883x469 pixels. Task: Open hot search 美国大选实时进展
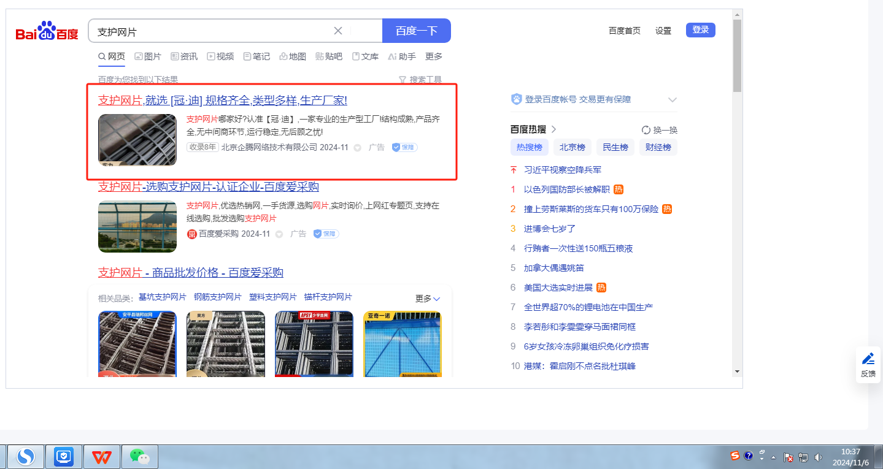558,288
